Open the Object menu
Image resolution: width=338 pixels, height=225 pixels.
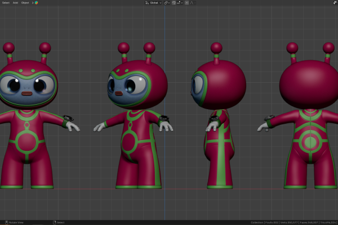(25, 3)
